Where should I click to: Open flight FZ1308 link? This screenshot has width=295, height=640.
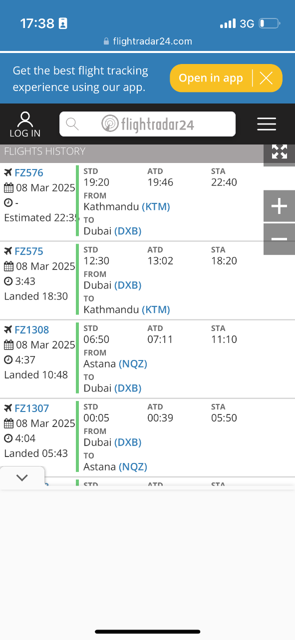click(32, 329)
